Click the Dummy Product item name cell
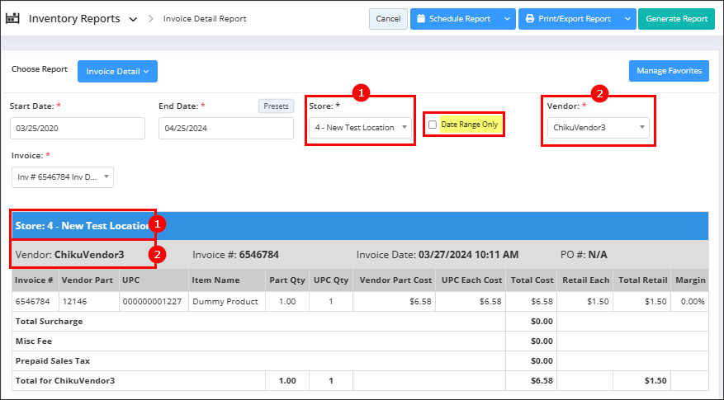Image resolution: width=724 pixels, height=400 pixels. 225,301
